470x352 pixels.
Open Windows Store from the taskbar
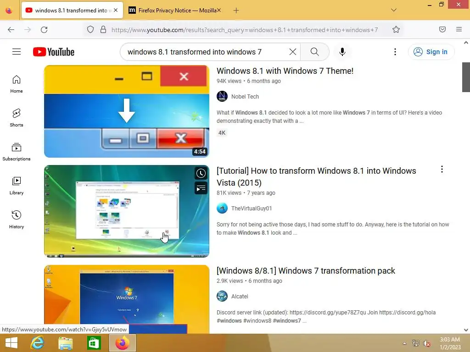pos(94,343)
